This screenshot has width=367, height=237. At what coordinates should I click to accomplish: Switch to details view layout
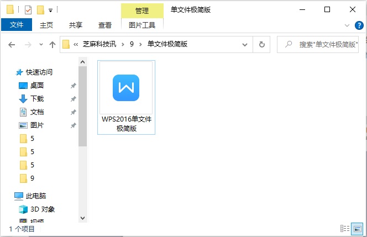tap(345, 229)
